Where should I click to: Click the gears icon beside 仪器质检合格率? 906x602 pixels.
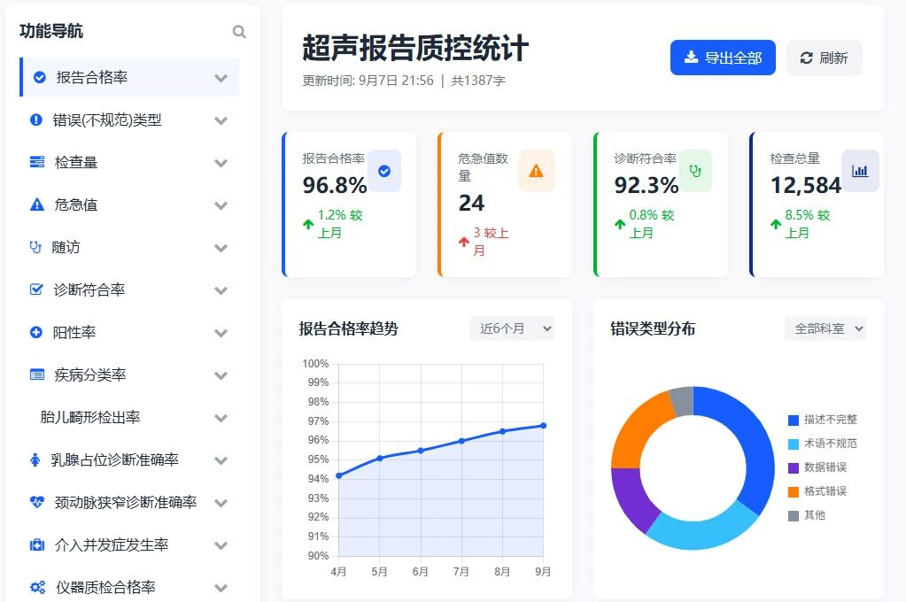click(x=36, y=587)
